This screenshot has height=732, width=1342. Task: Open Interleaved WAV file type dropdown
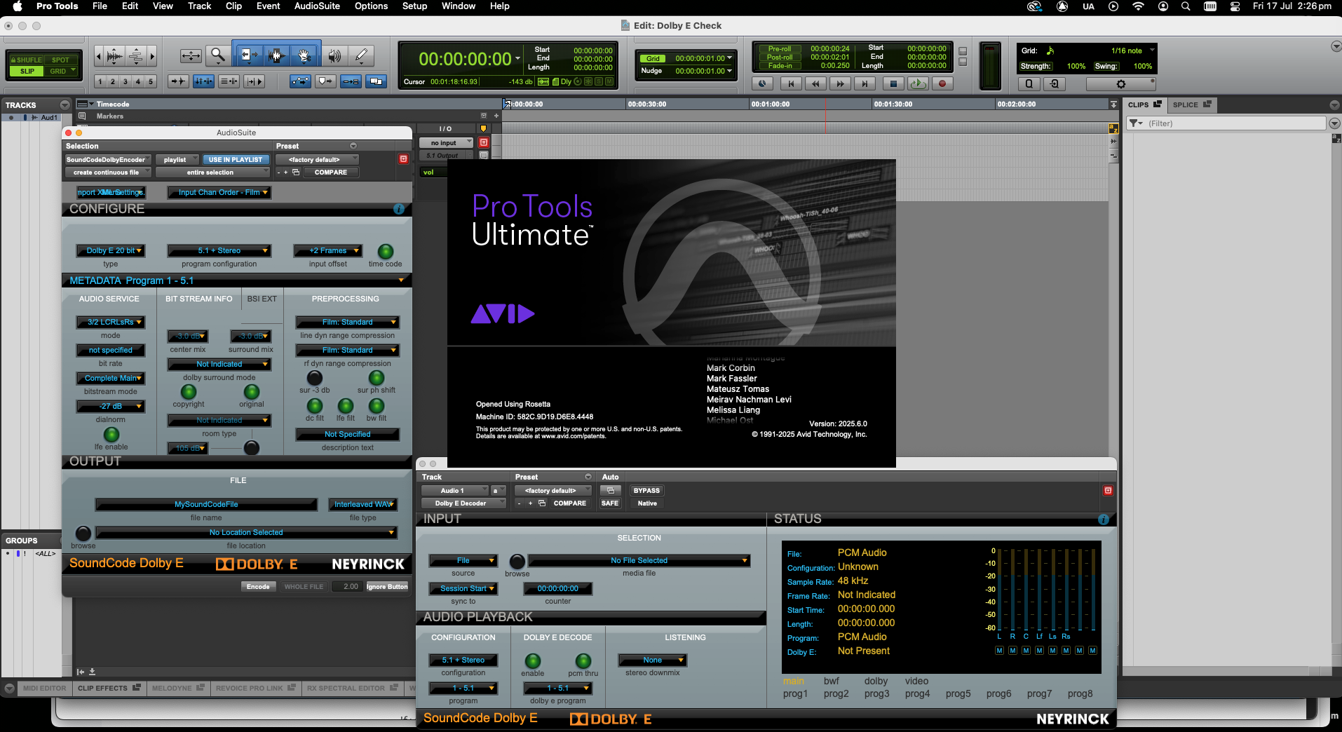[362, 505]
